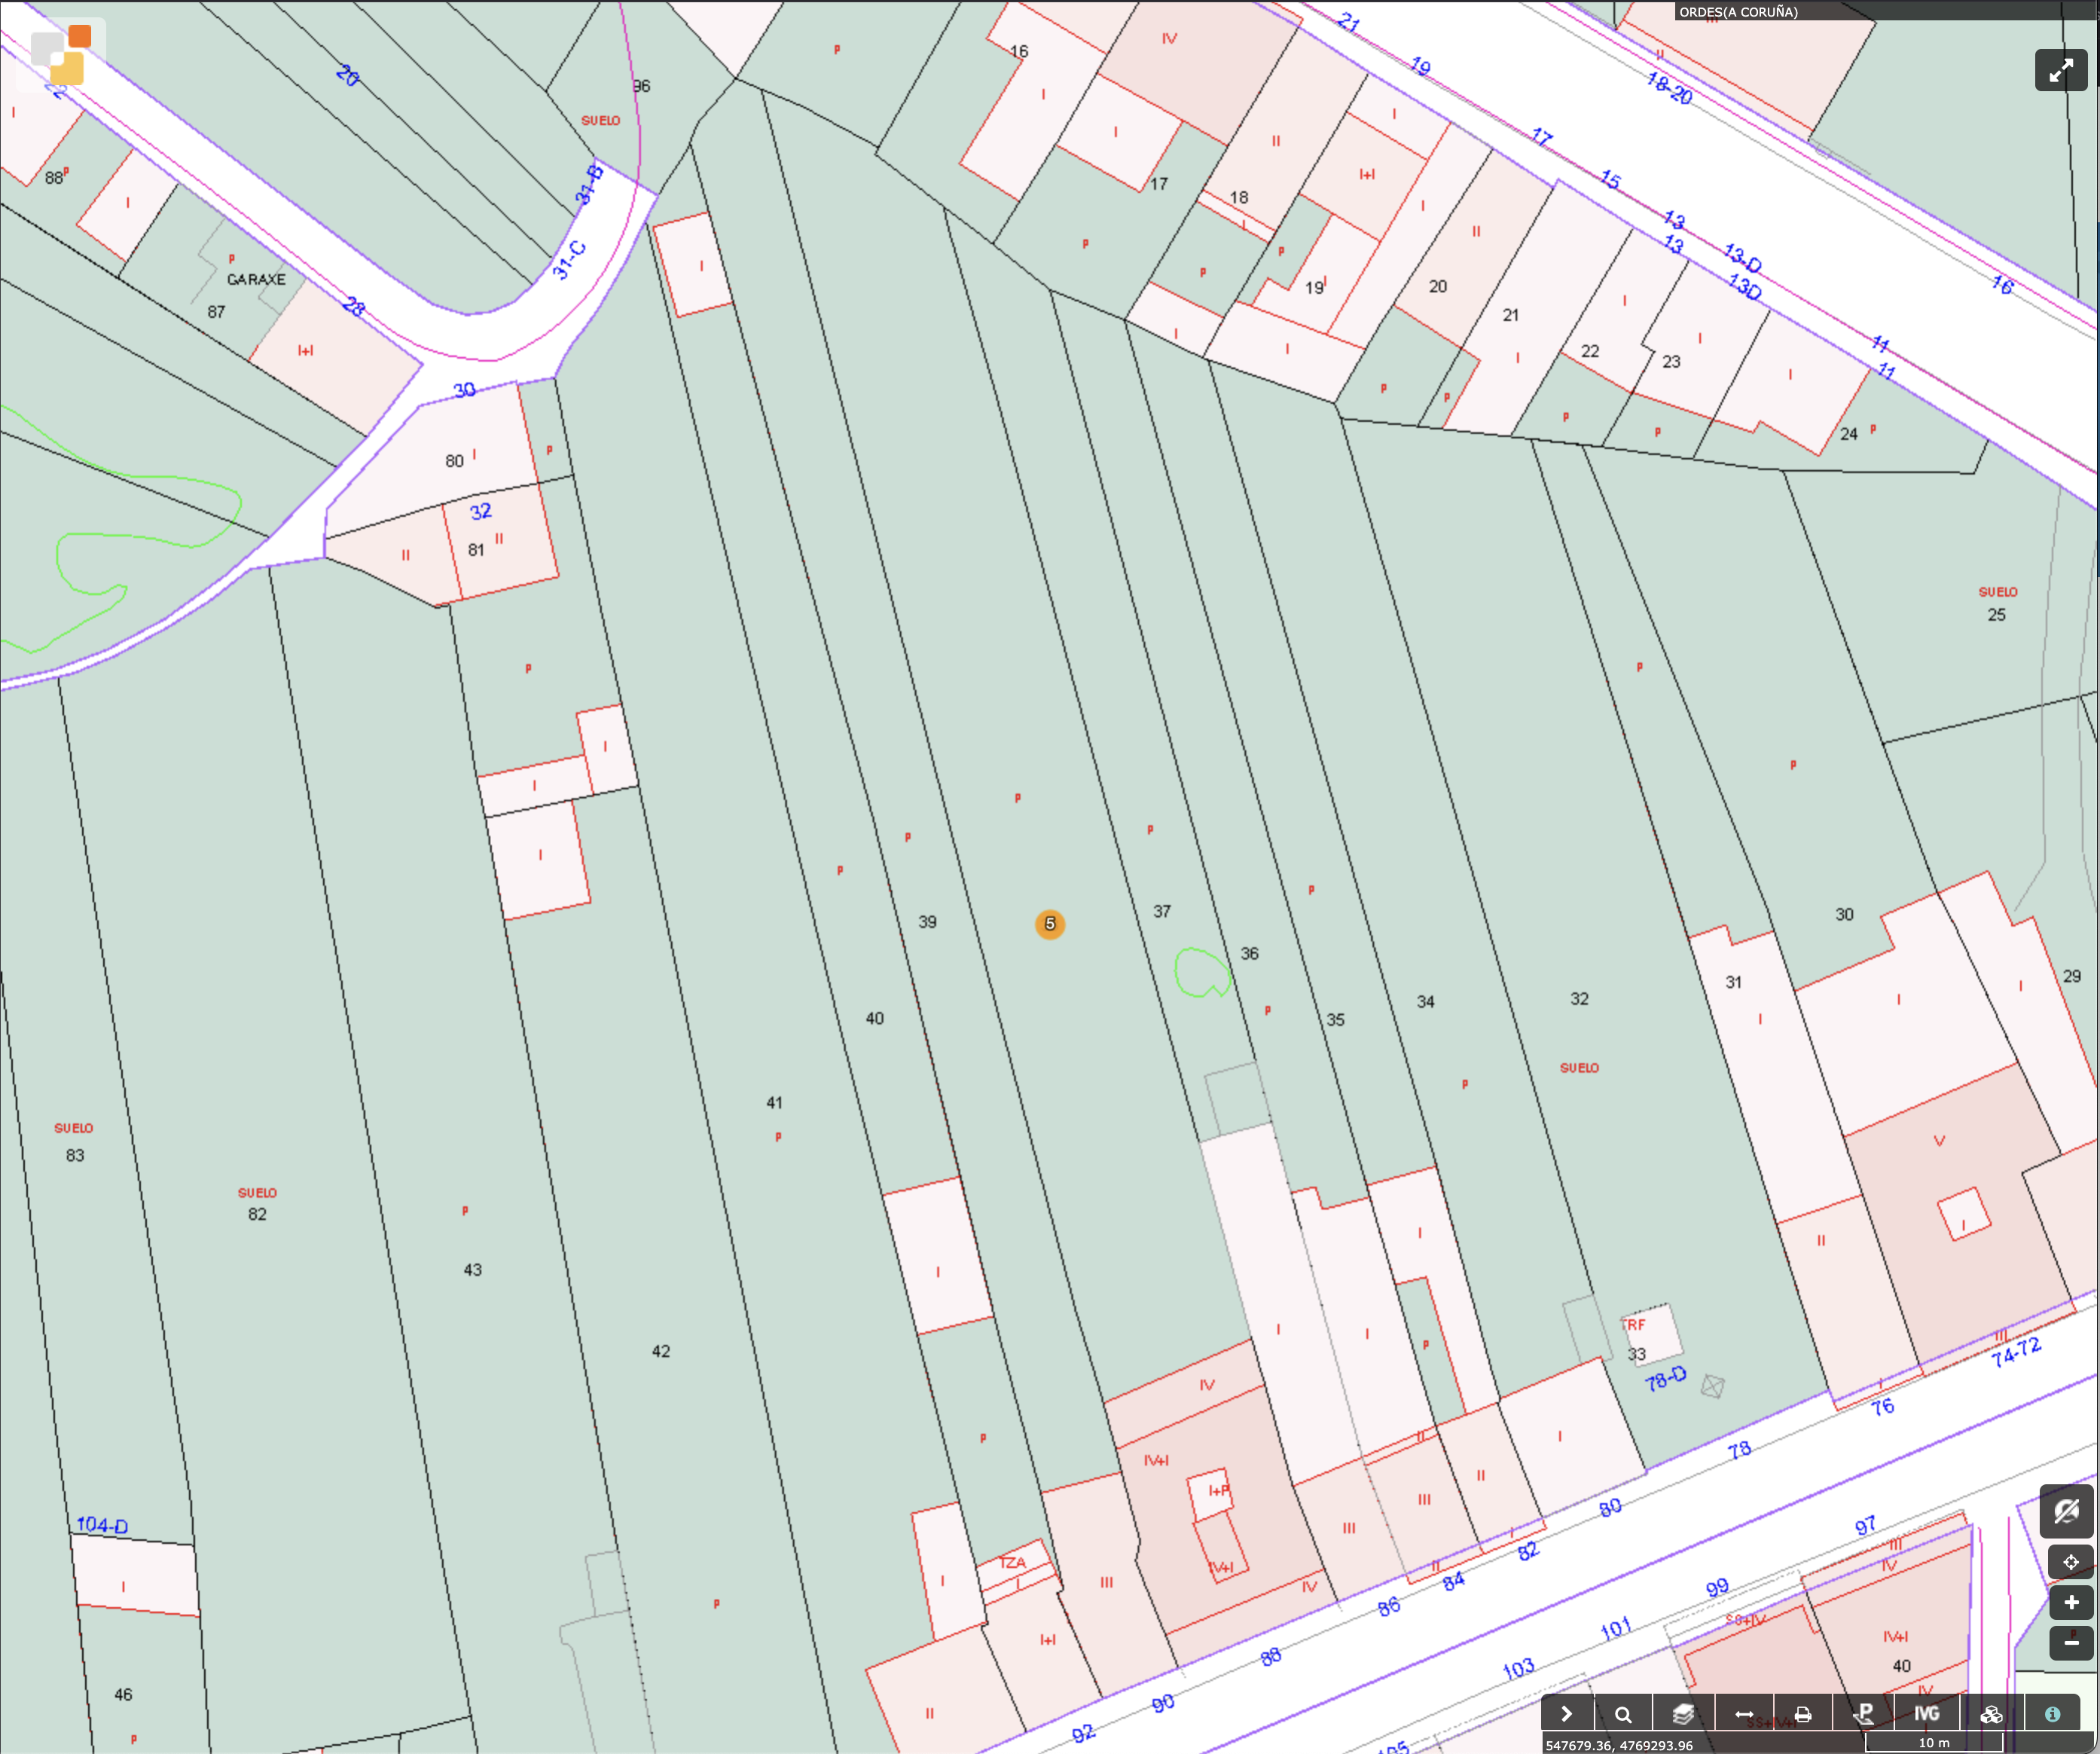Click the IVG toolbar button
The width and height of the screenshot is (2100, 1754).
[x=1926, y=1714]
